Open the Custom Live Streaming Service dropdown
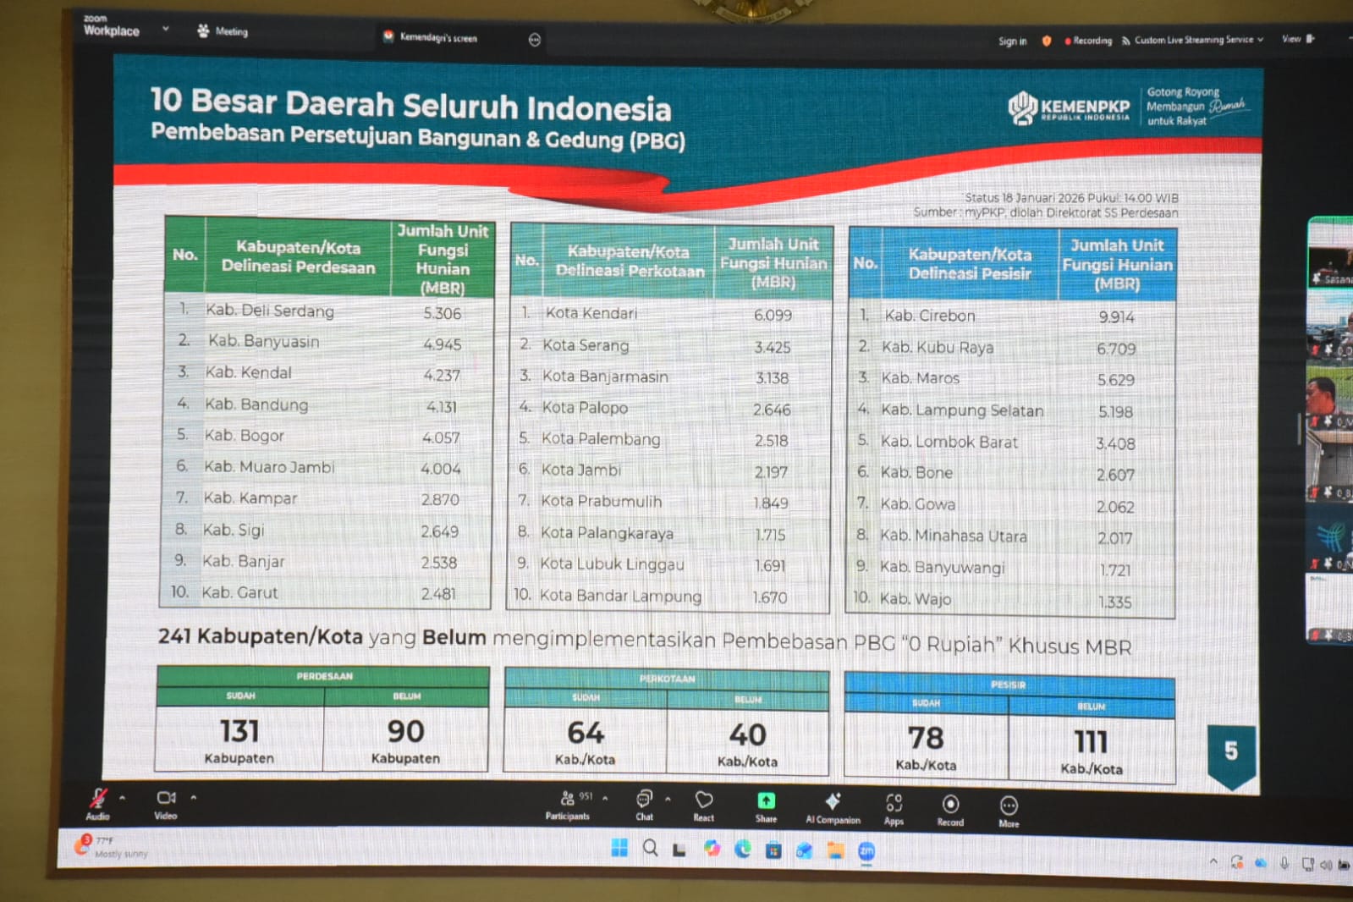This screenshot has height=902, width=1353. tap(1193, 40)
